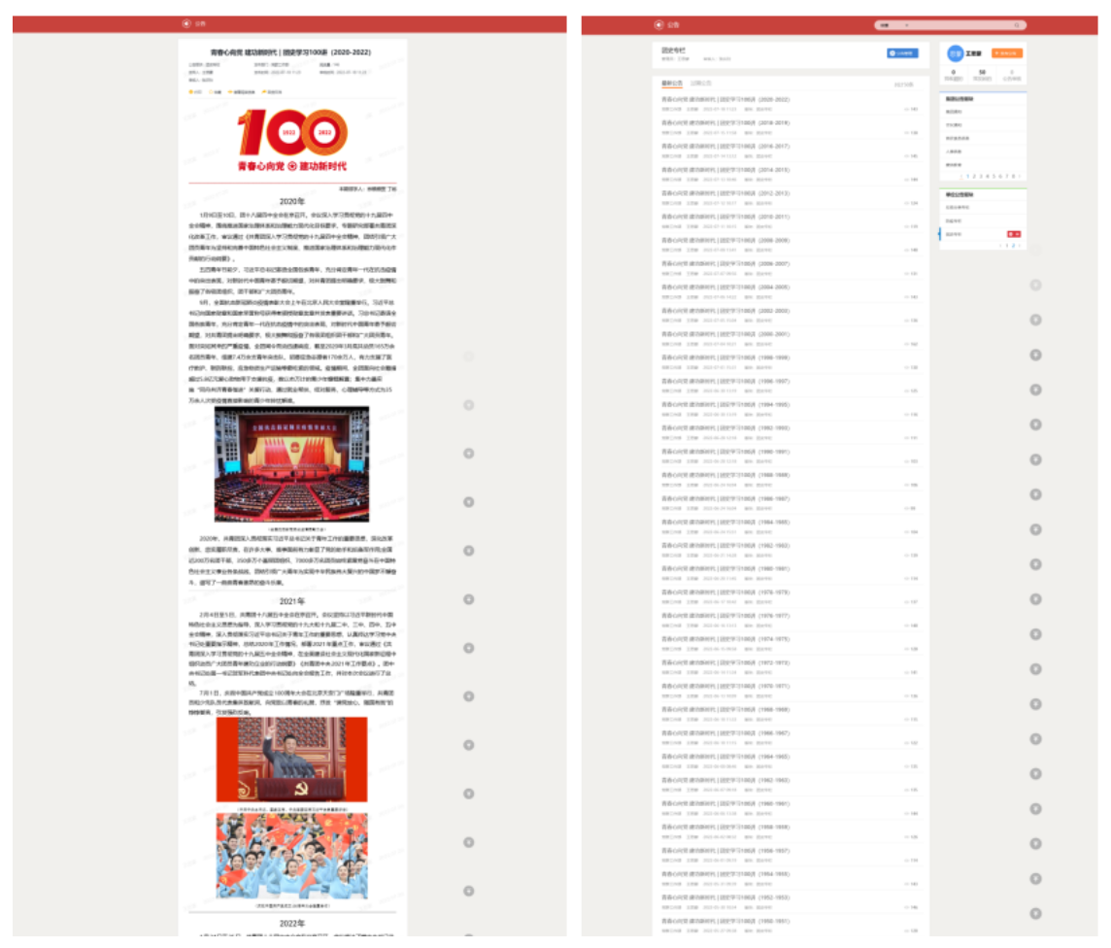
Task: Click the Tiananmen podium speech photo
Action: point(292,760)
